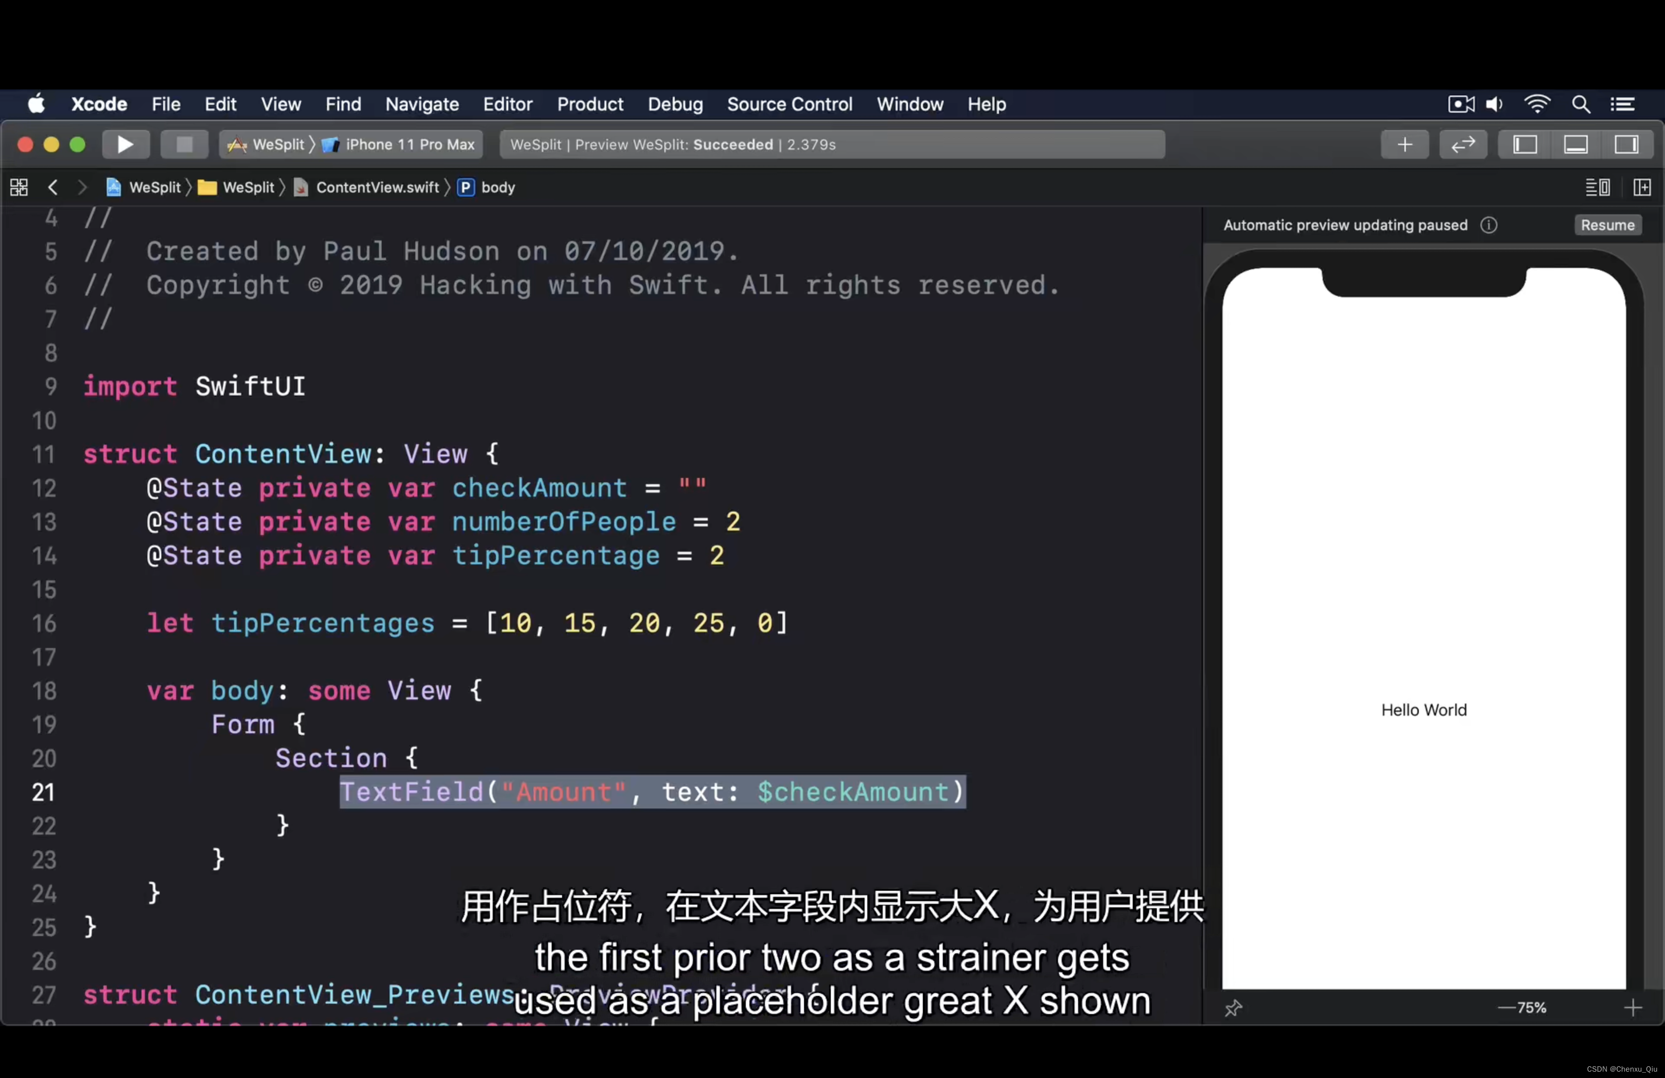Click the Stop square button
Image resolution: width=1665 pixels, height=1078 pixels.
tap(184, 145)
